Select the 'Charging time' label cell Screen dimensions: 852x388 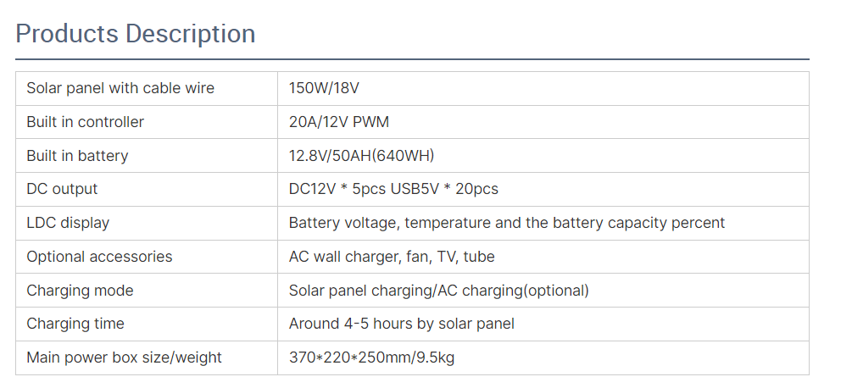pos(75,324)
